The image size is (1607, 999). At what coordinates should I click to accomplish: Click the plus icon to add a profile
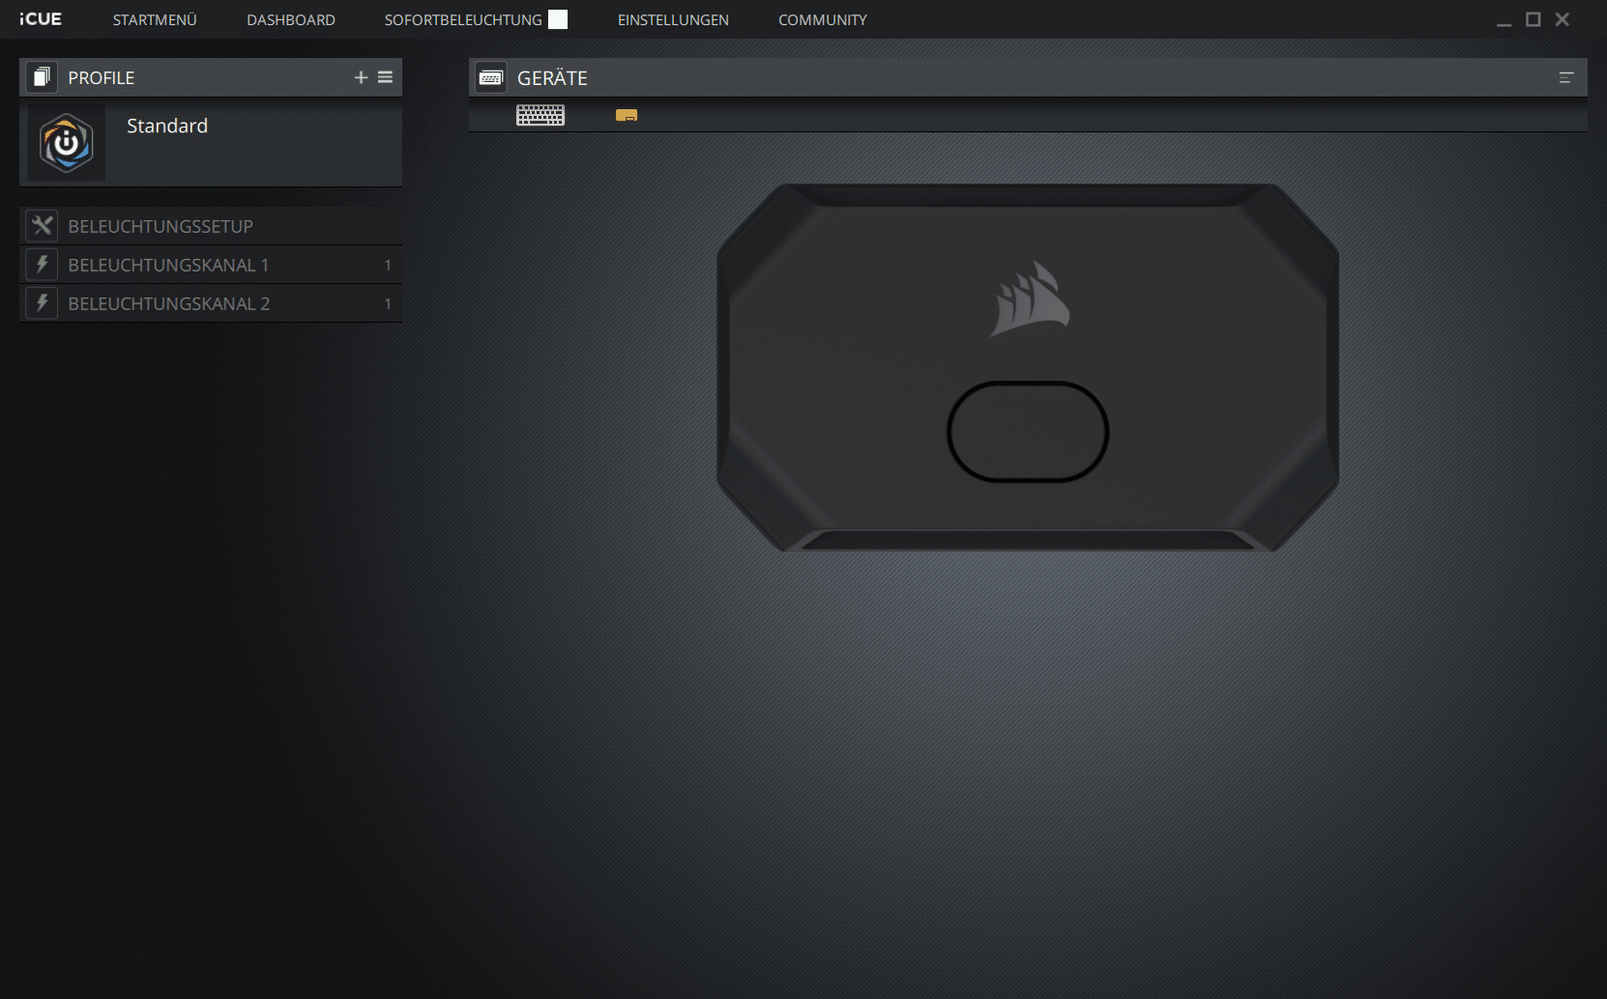(361, 77)
